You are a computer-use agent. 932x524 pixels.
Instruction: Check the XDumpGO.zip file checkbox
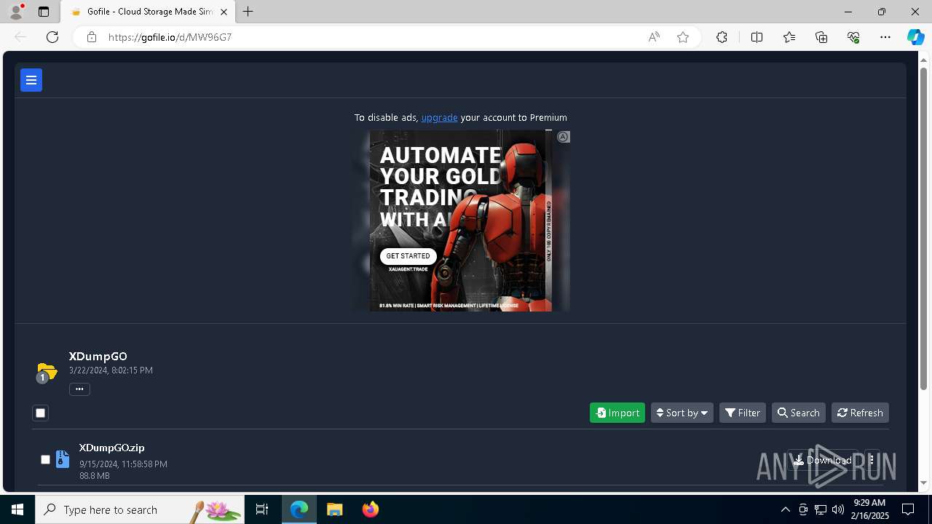coord(45,459)
